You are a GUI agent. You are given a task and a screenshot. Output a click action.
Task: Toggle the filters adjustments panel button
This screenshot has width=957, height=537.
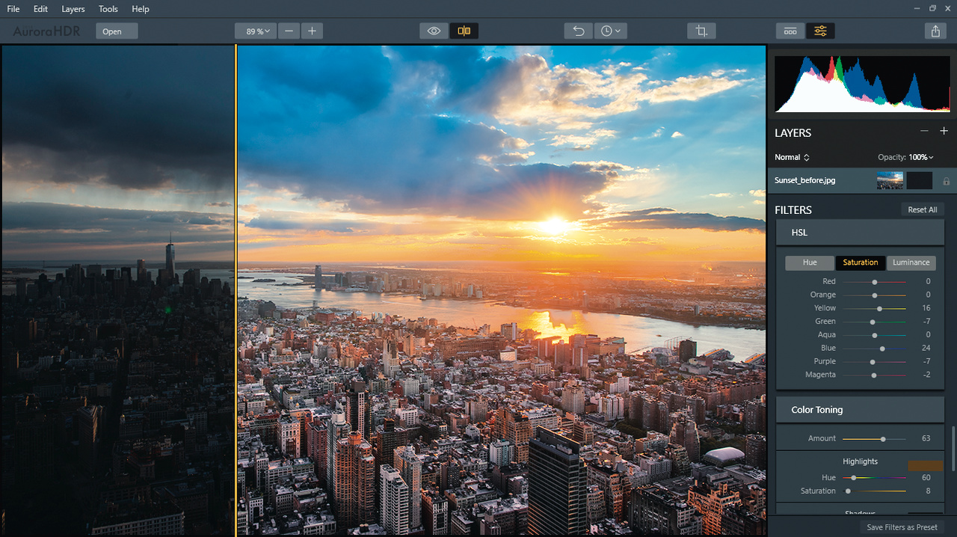pyautogui.click(x=820, y=31)
